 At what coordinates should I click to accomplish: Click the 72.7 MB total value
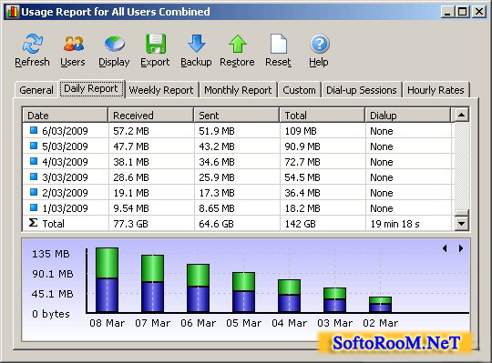click(302, 162)
